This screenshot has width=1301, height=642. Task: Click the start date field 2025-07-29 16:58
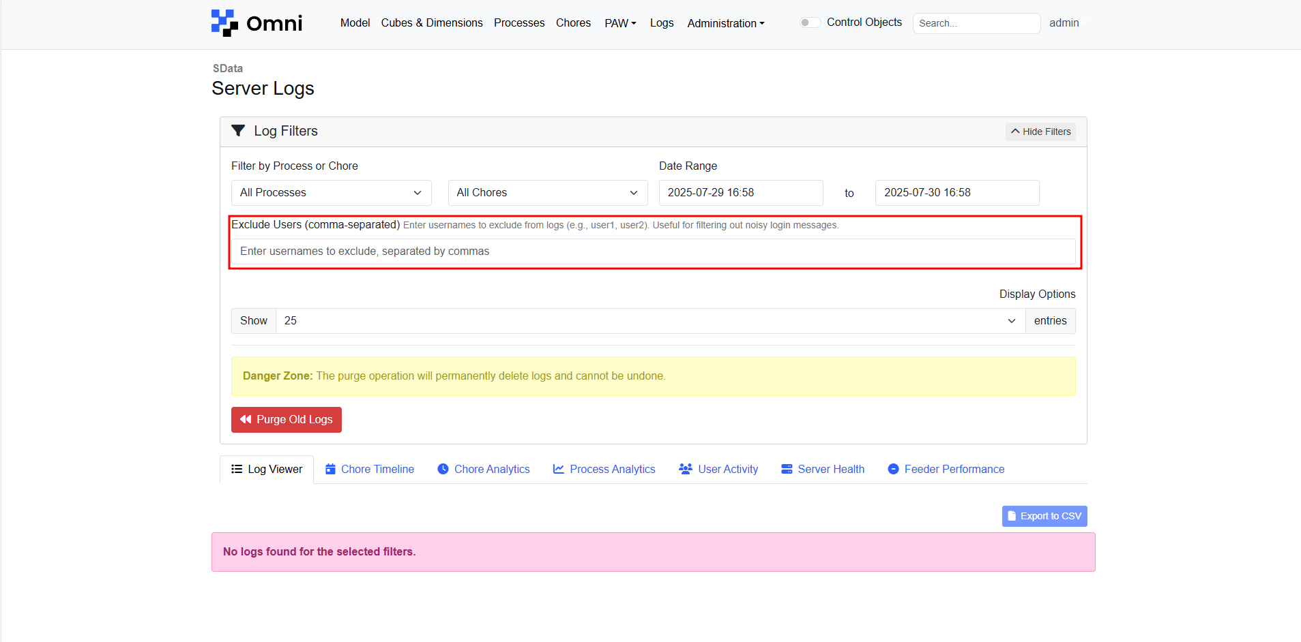[x=741, y=193]
